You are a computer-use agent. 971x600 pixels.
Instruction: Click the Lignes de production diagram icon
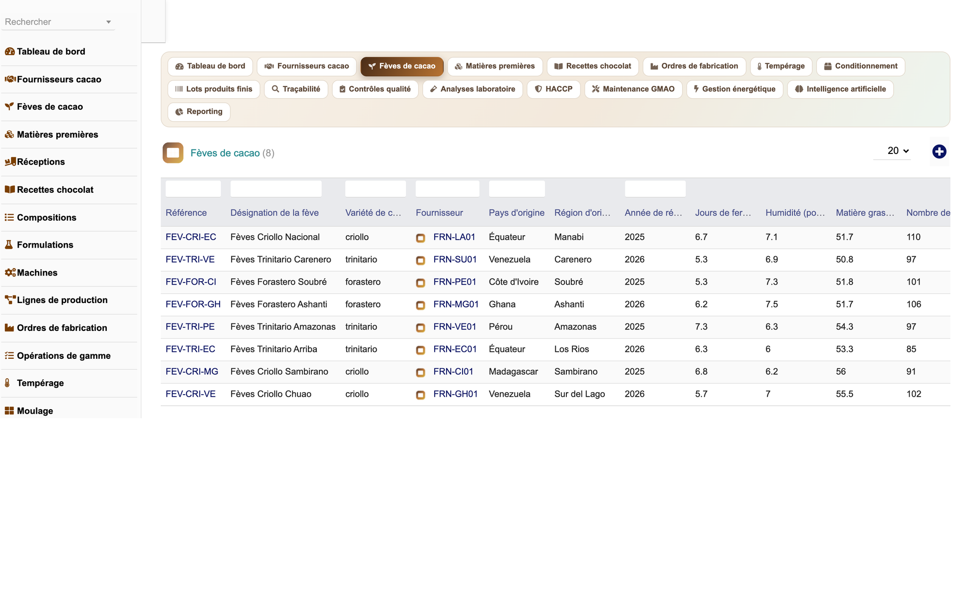click(x=10, y=300)
